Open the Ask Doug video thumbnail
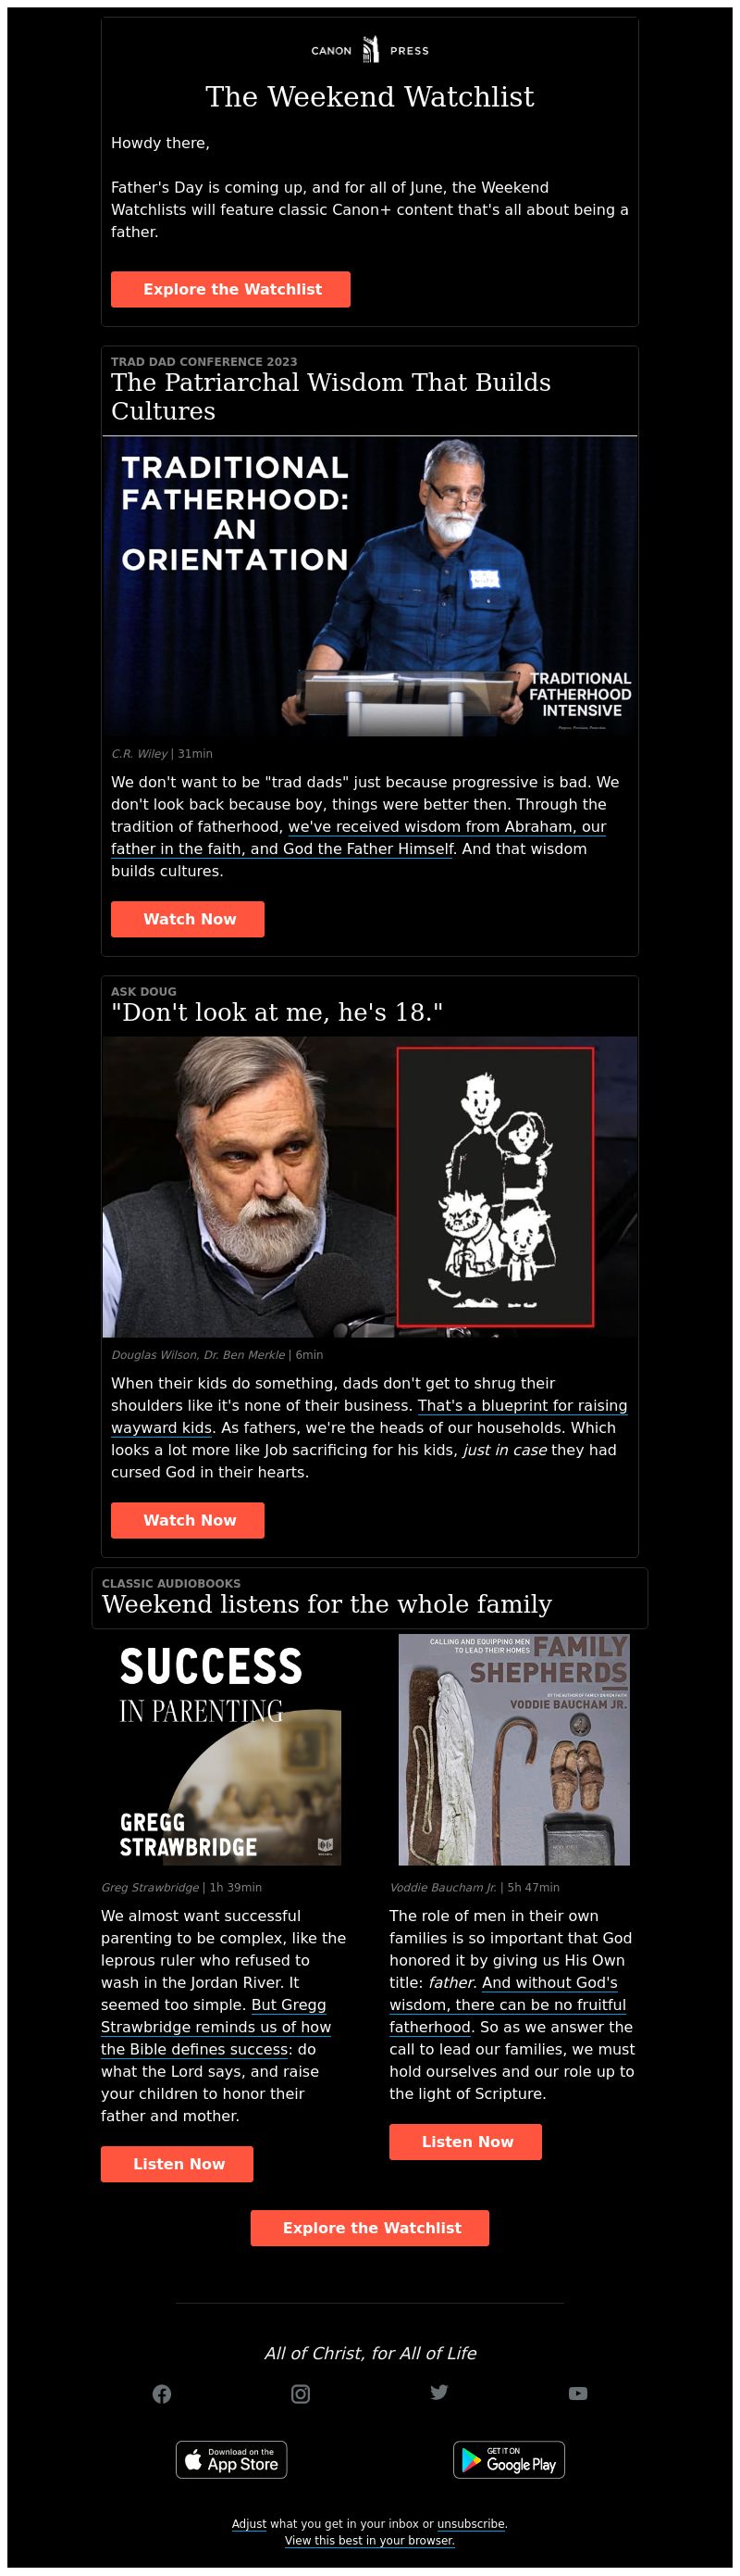This screenshot has height=2576, width=740. [x=369, y=1187]
